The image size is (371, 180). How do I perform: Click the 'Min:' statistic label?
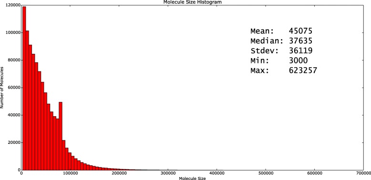point(260,60)
